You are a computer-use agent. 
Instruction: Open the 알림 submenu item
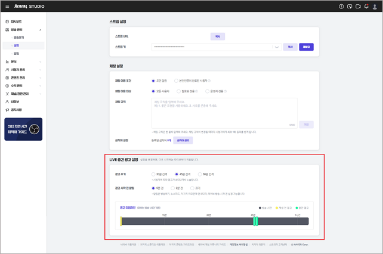click(16, 53)
